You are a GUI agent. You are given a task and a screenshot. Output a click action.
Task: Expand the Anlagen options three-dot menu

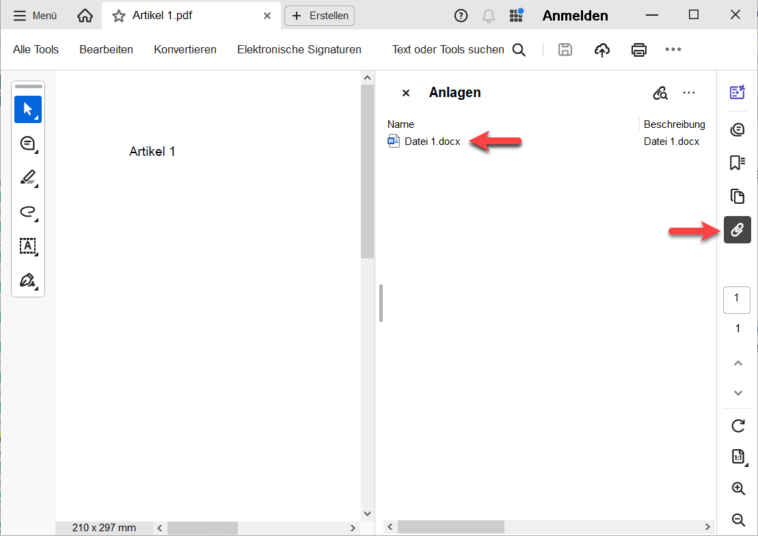(x=688, y=93)
